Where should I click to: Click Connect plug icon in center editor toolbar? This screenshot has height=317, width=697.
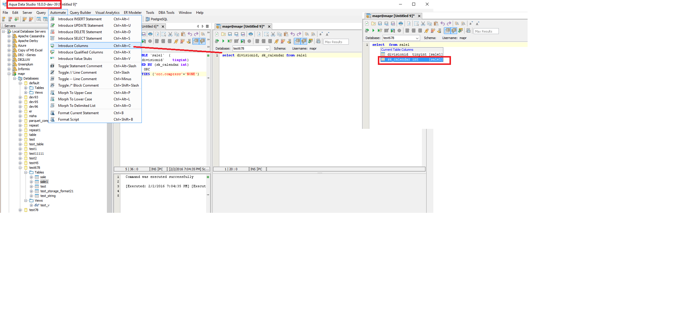click(276, 41)
